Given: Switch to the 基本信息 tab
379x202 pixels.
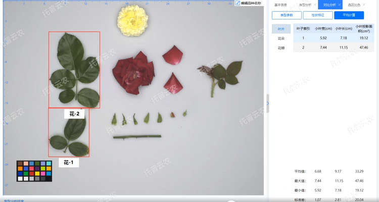Looking at the screenshot, I should point(280,5).
